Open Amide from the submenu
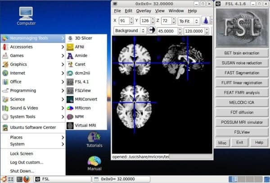Viewport: 270px width, 183px height. [86, 56]
